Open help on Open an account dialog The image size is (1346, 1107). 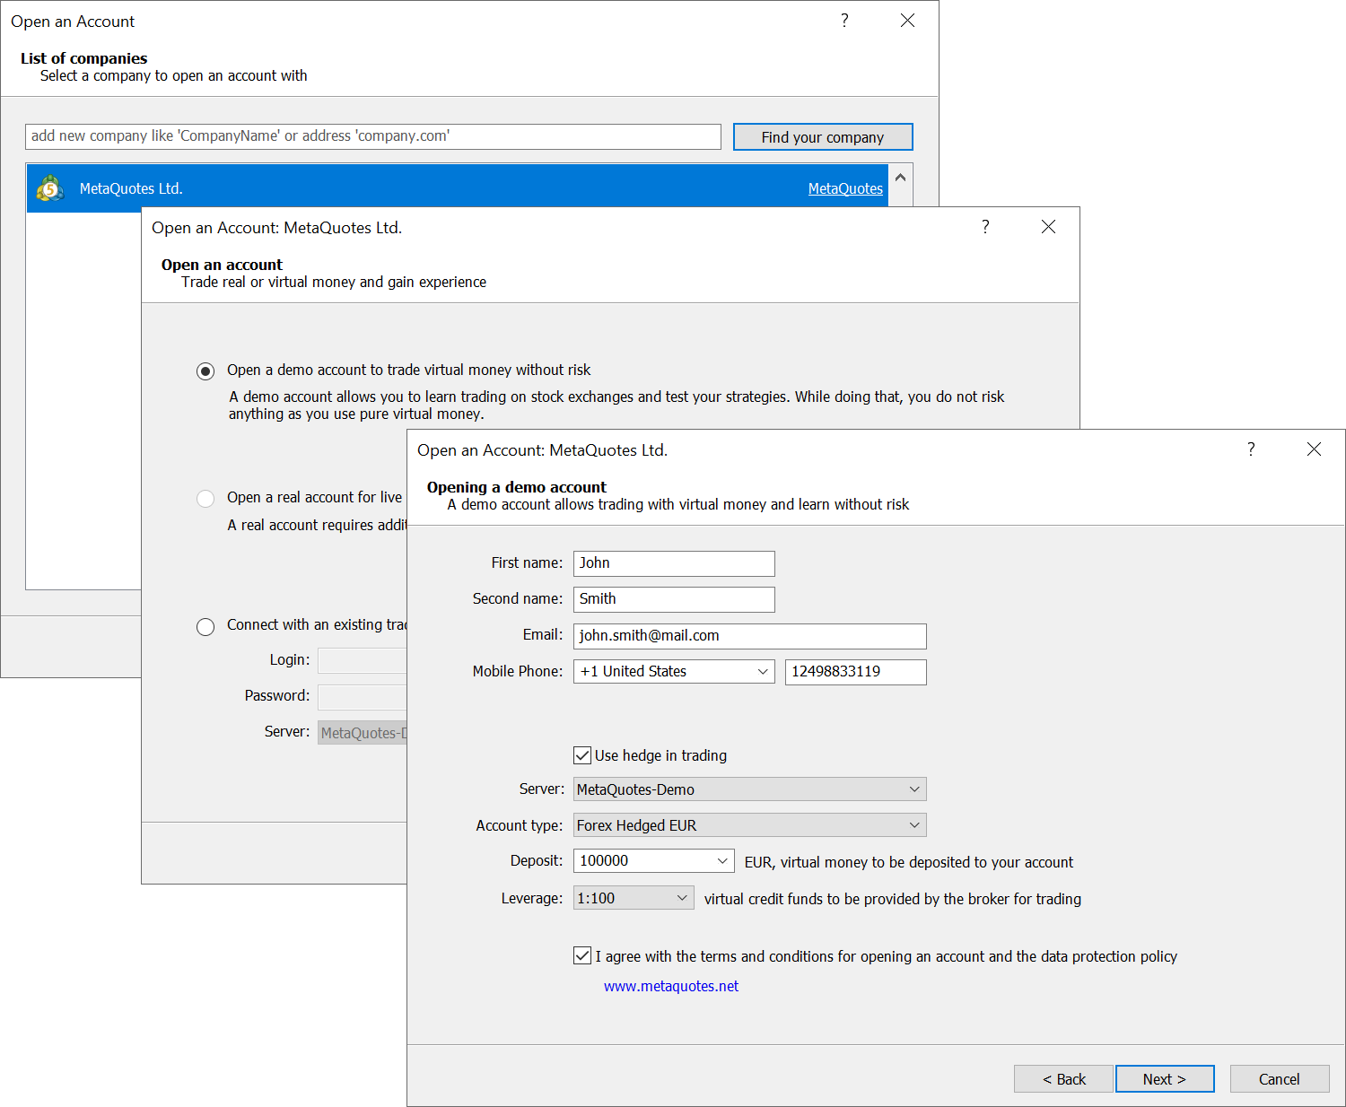(x=985, y=227)
